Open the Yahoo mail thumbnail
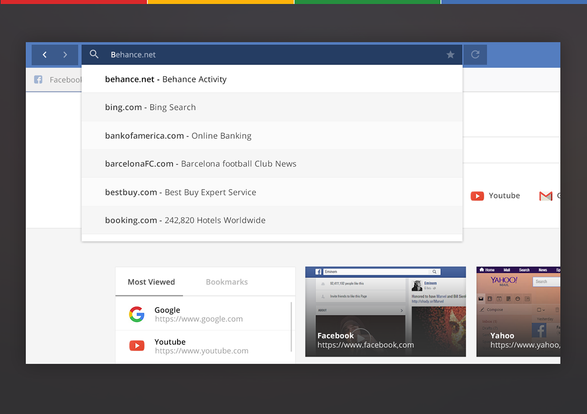Viewport: 587px width, 414px height. 518,312
